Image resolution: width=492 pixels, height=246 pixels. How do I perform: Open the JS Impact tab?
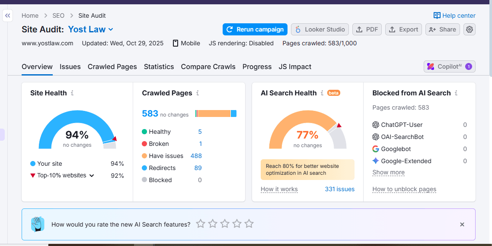pos(295,67)
